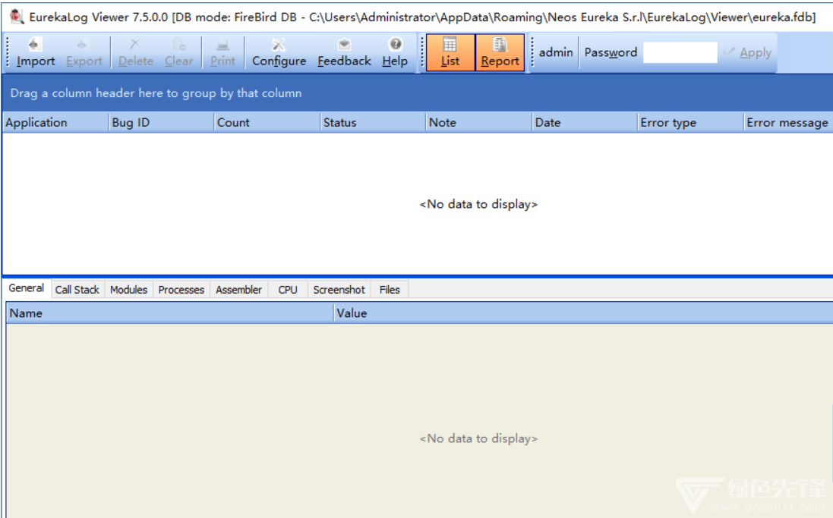The image size is (833, 518).
Task: Open Help from the toolbar
Action: (395, 52)
